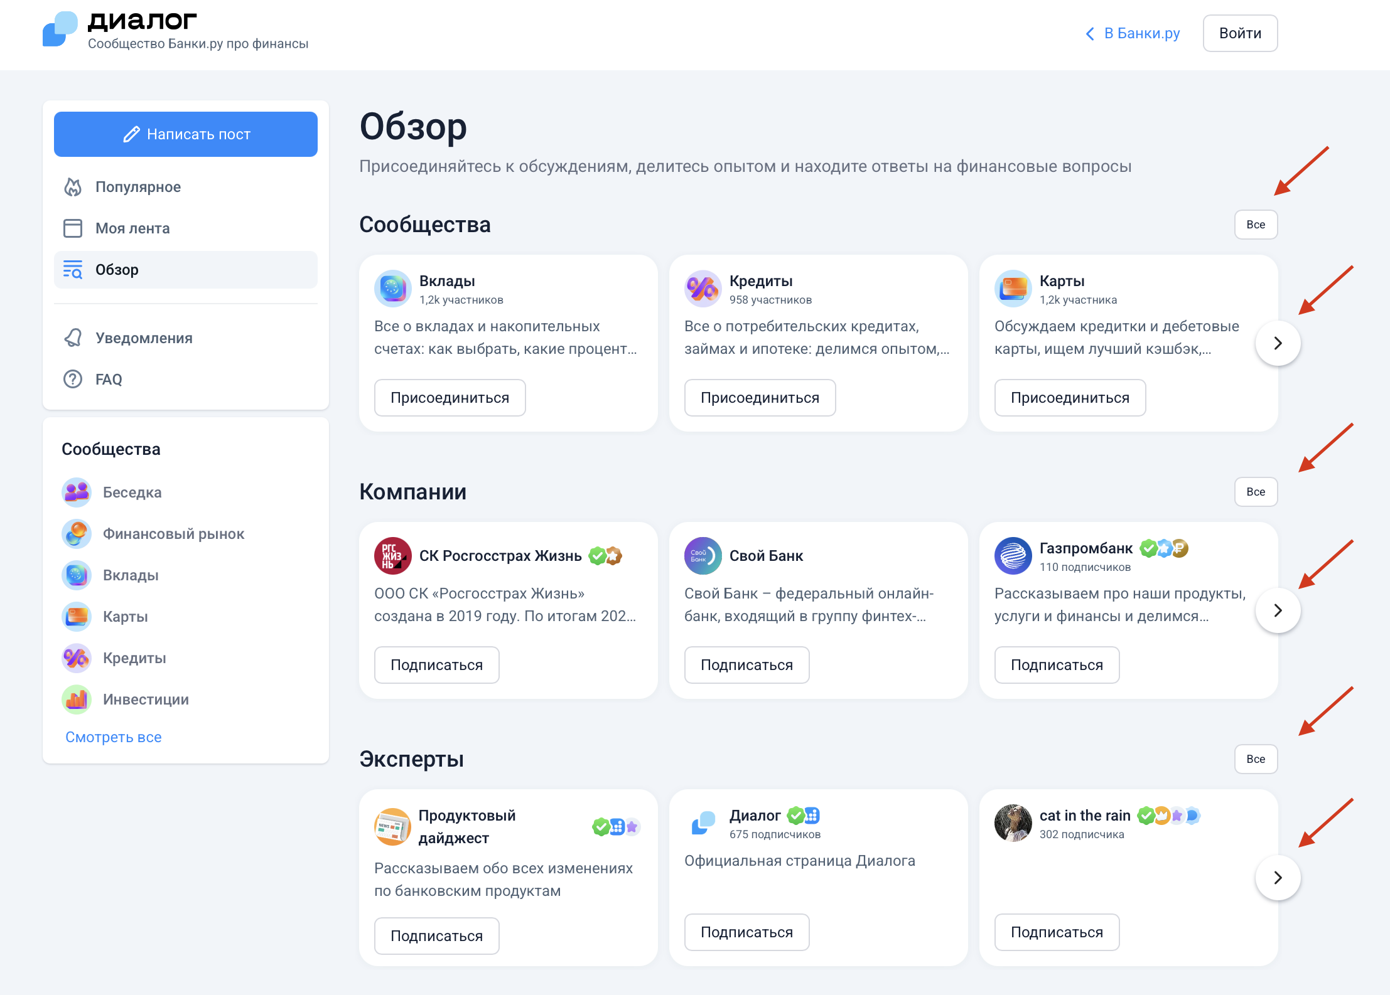Subscribe to the Диалог expert page
The width and height of the screenshot is (1390, 995).
coord(746,932)
